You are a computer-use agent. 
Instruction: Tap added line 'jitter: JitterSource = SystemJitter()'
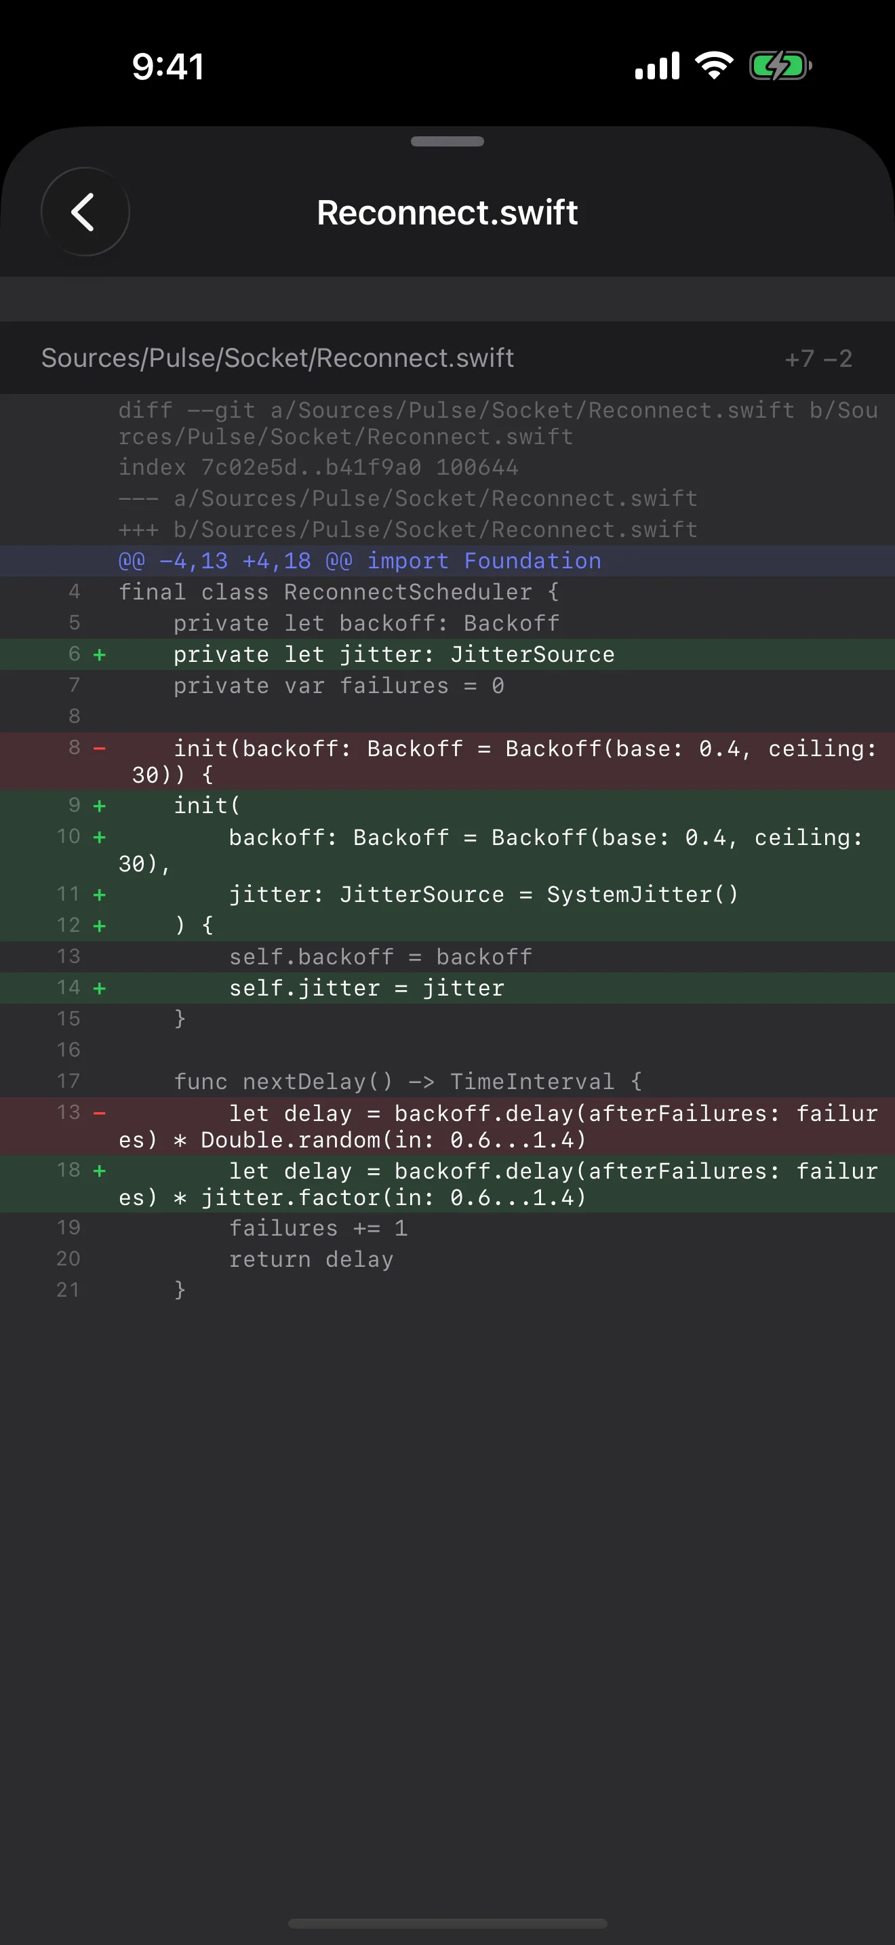(447, 894)
